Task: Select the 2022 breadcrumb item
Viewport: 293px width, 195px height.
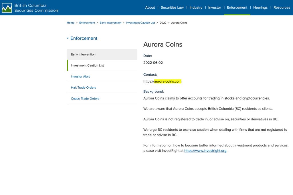Action: (163, 23)
